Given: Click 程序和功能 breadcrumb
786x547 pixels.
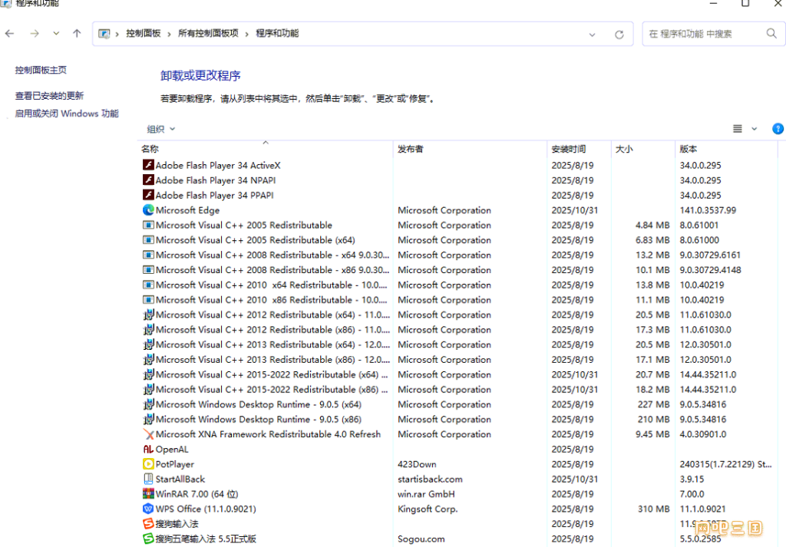Looking at the screenshot, I should point(277,34).
